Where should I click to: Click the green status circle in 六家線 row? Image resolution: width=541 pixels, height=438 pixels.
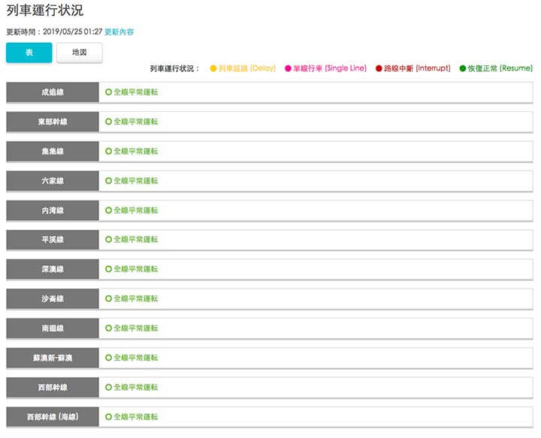point(108,181)
